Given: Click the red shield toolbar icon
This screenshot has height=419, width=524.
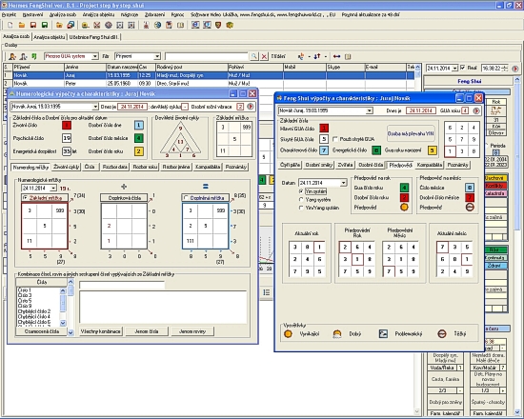Looking at the screenshot, I should pyautogui.click(x=218, y=25).
